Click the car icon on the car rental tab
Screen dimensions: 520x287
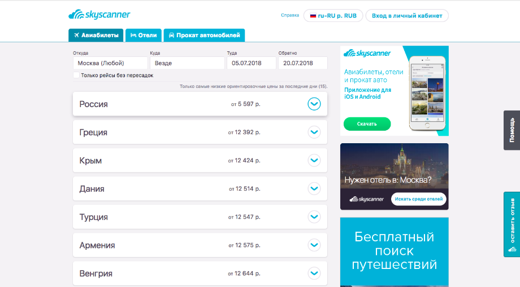click(171, 36)
